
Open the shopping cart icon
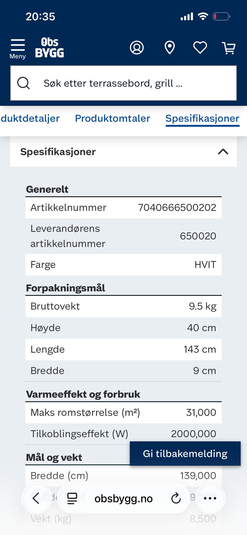coord(229,48)
